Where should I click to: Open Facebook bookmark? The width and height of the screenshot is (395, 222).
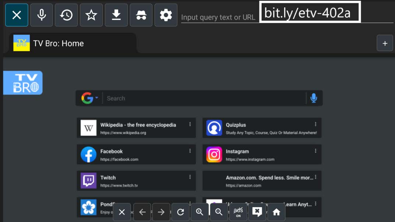136,155
